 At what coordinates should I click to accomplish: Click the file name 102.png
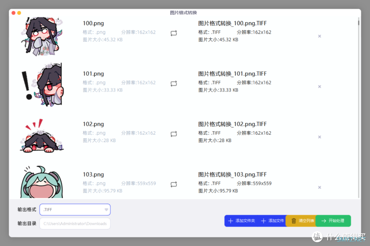pos(93,124)
